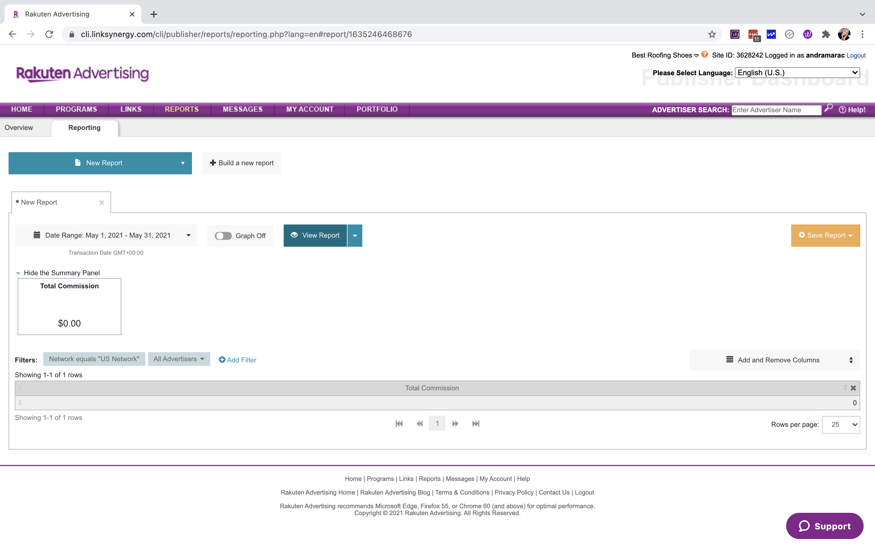Open the Best Roofing Shoes site switcher
The image size is (875, 547).
665,55
